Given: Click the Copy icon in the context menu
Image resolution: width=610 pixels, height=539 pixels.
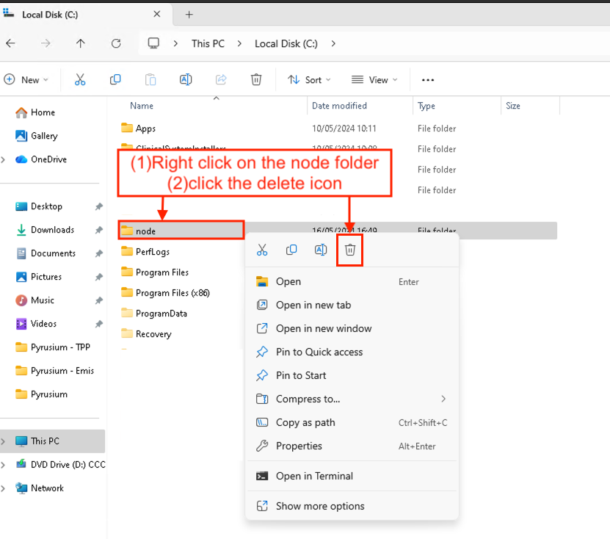Looking at the screenshot, I should [x=291, y=250].
